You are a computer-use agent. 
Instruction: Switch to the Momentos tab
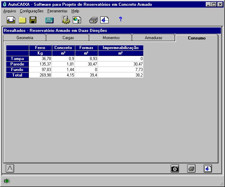[111, 38]
